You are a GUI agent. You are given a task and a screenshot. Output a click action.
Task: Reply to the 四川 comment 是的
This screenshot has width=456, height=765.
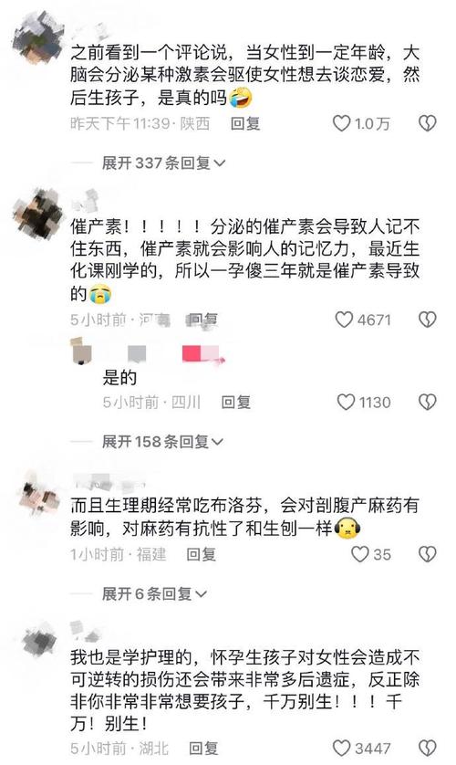pos(236,402)
